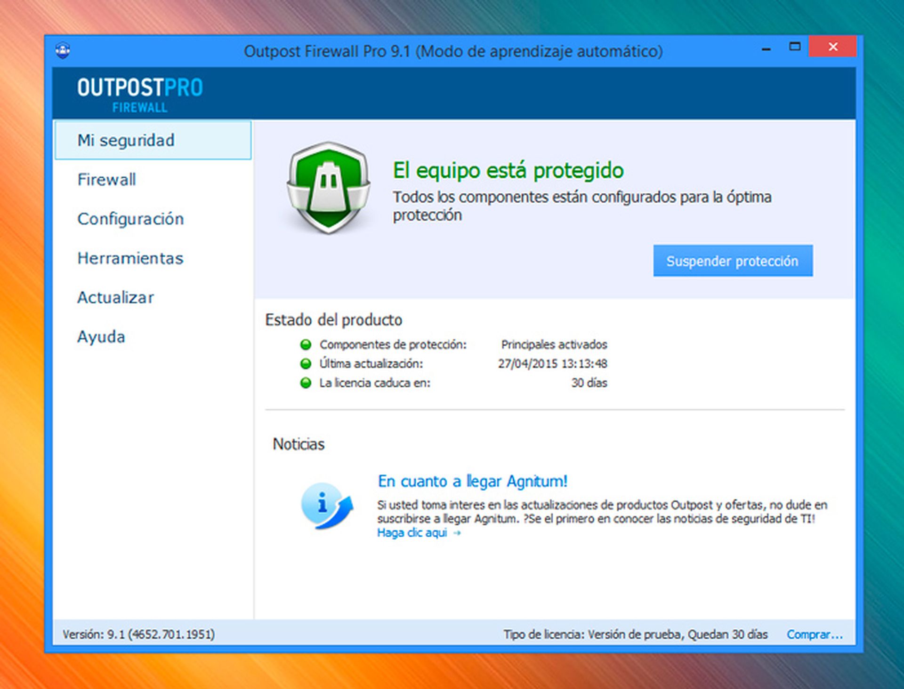Click the green status dot for La licencia caduca
The width and height of the screenshot is (904, 689).
pyautogui.click(x=306, y=383)
